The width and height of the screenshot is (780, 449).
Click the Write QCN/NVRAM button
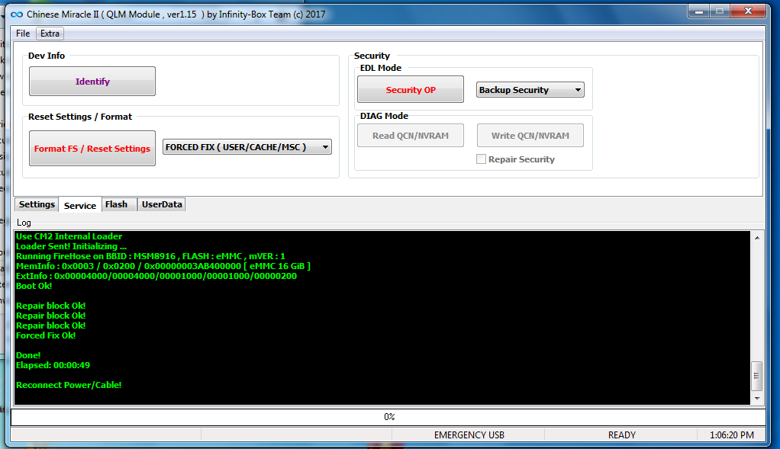coord(530,136)
